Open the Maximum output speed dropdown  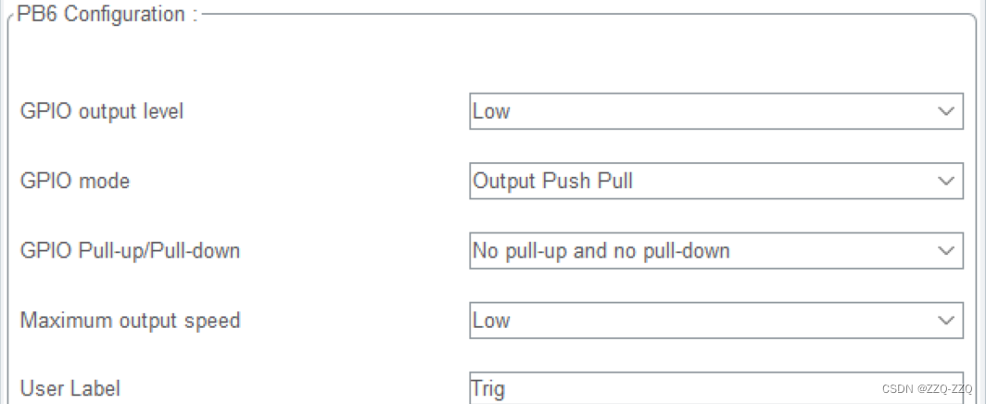716,321
